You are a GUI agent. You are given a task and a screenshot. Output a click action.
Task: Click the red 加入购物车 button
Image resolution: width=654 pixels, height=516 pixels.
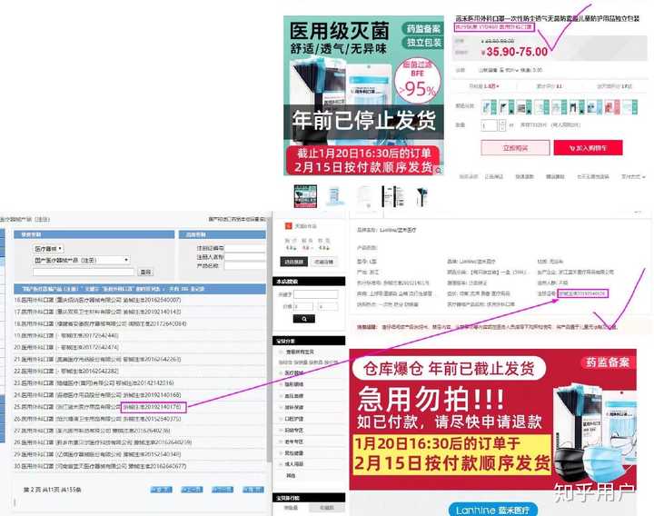pyautogui.click(x=588, y=148)
